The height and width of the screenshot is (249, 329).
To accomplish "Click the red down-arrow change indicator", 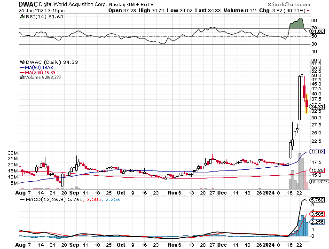I will (x=308, y=11).
